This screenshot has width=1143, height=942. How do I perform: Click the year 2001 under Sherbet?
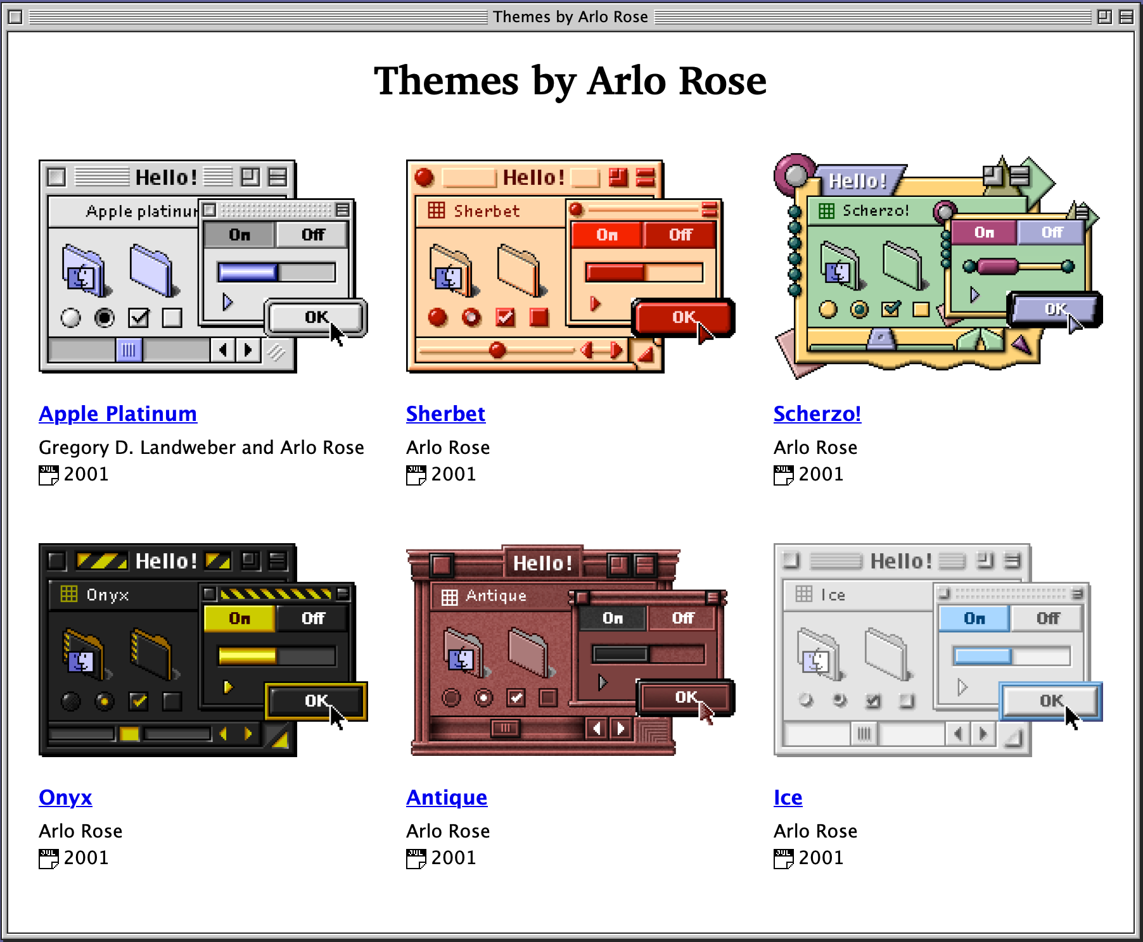454,474
